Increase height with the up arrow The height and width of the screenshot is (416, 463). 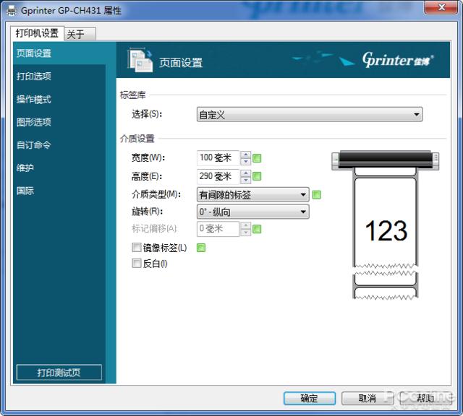pyautogui.click(x=246, y=173)
